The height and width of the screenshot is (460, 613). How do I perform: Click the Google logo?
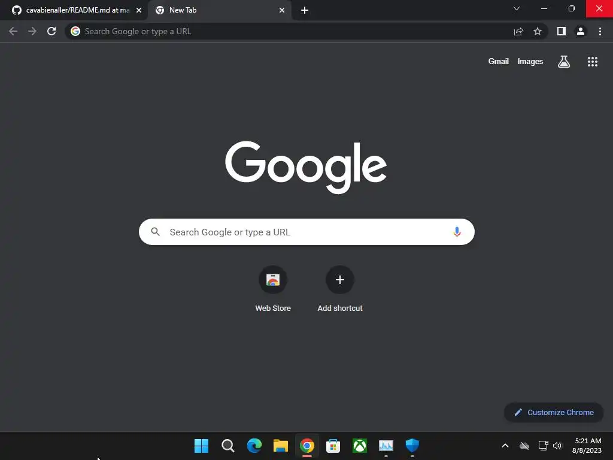point(306,168)
